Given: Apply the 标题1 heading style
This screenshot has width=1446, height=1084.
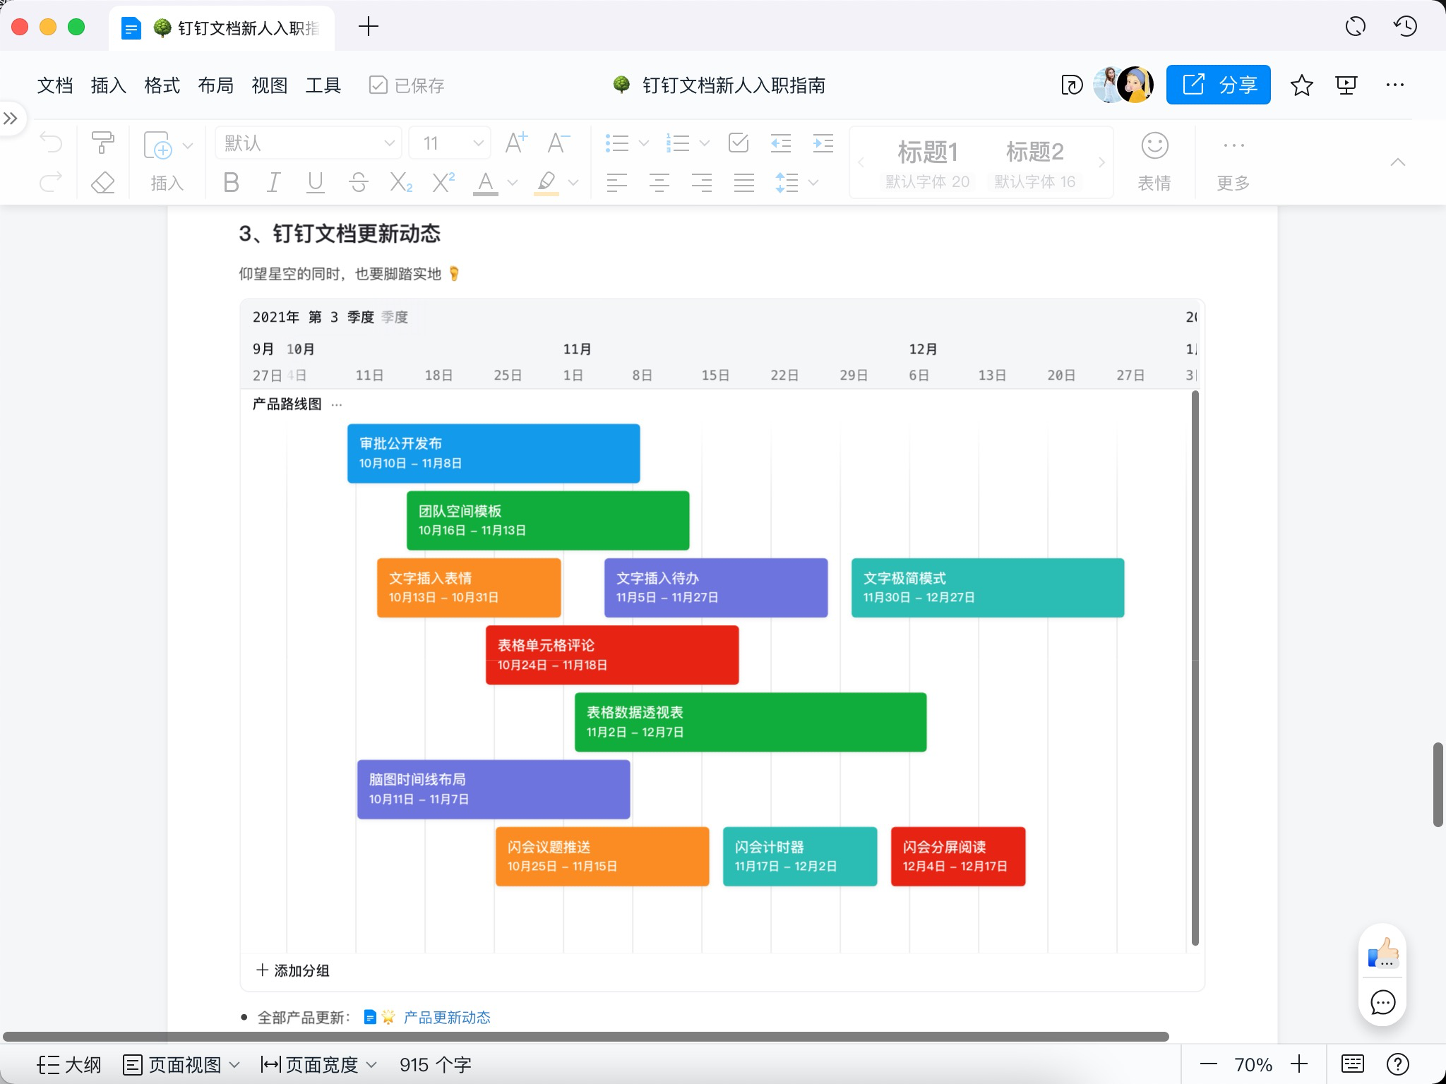Looking at the screenshot, I should [x=928, y=163].
